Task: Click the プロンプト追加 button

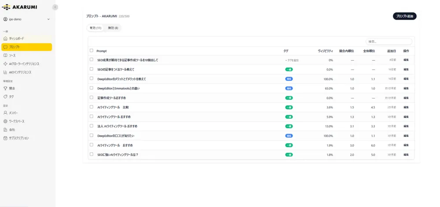Action: coord(405,16)
